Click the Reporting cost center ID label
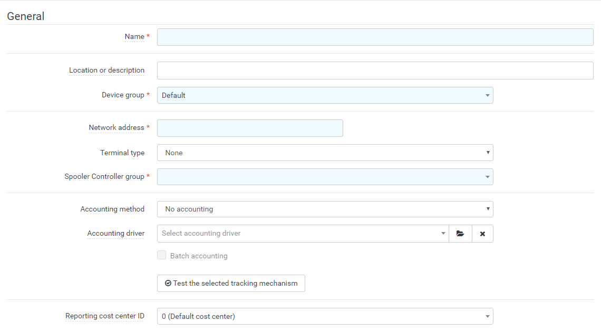The width and height of the screenshot is (601, 332). pyautogui.click(x=104, y=316)
